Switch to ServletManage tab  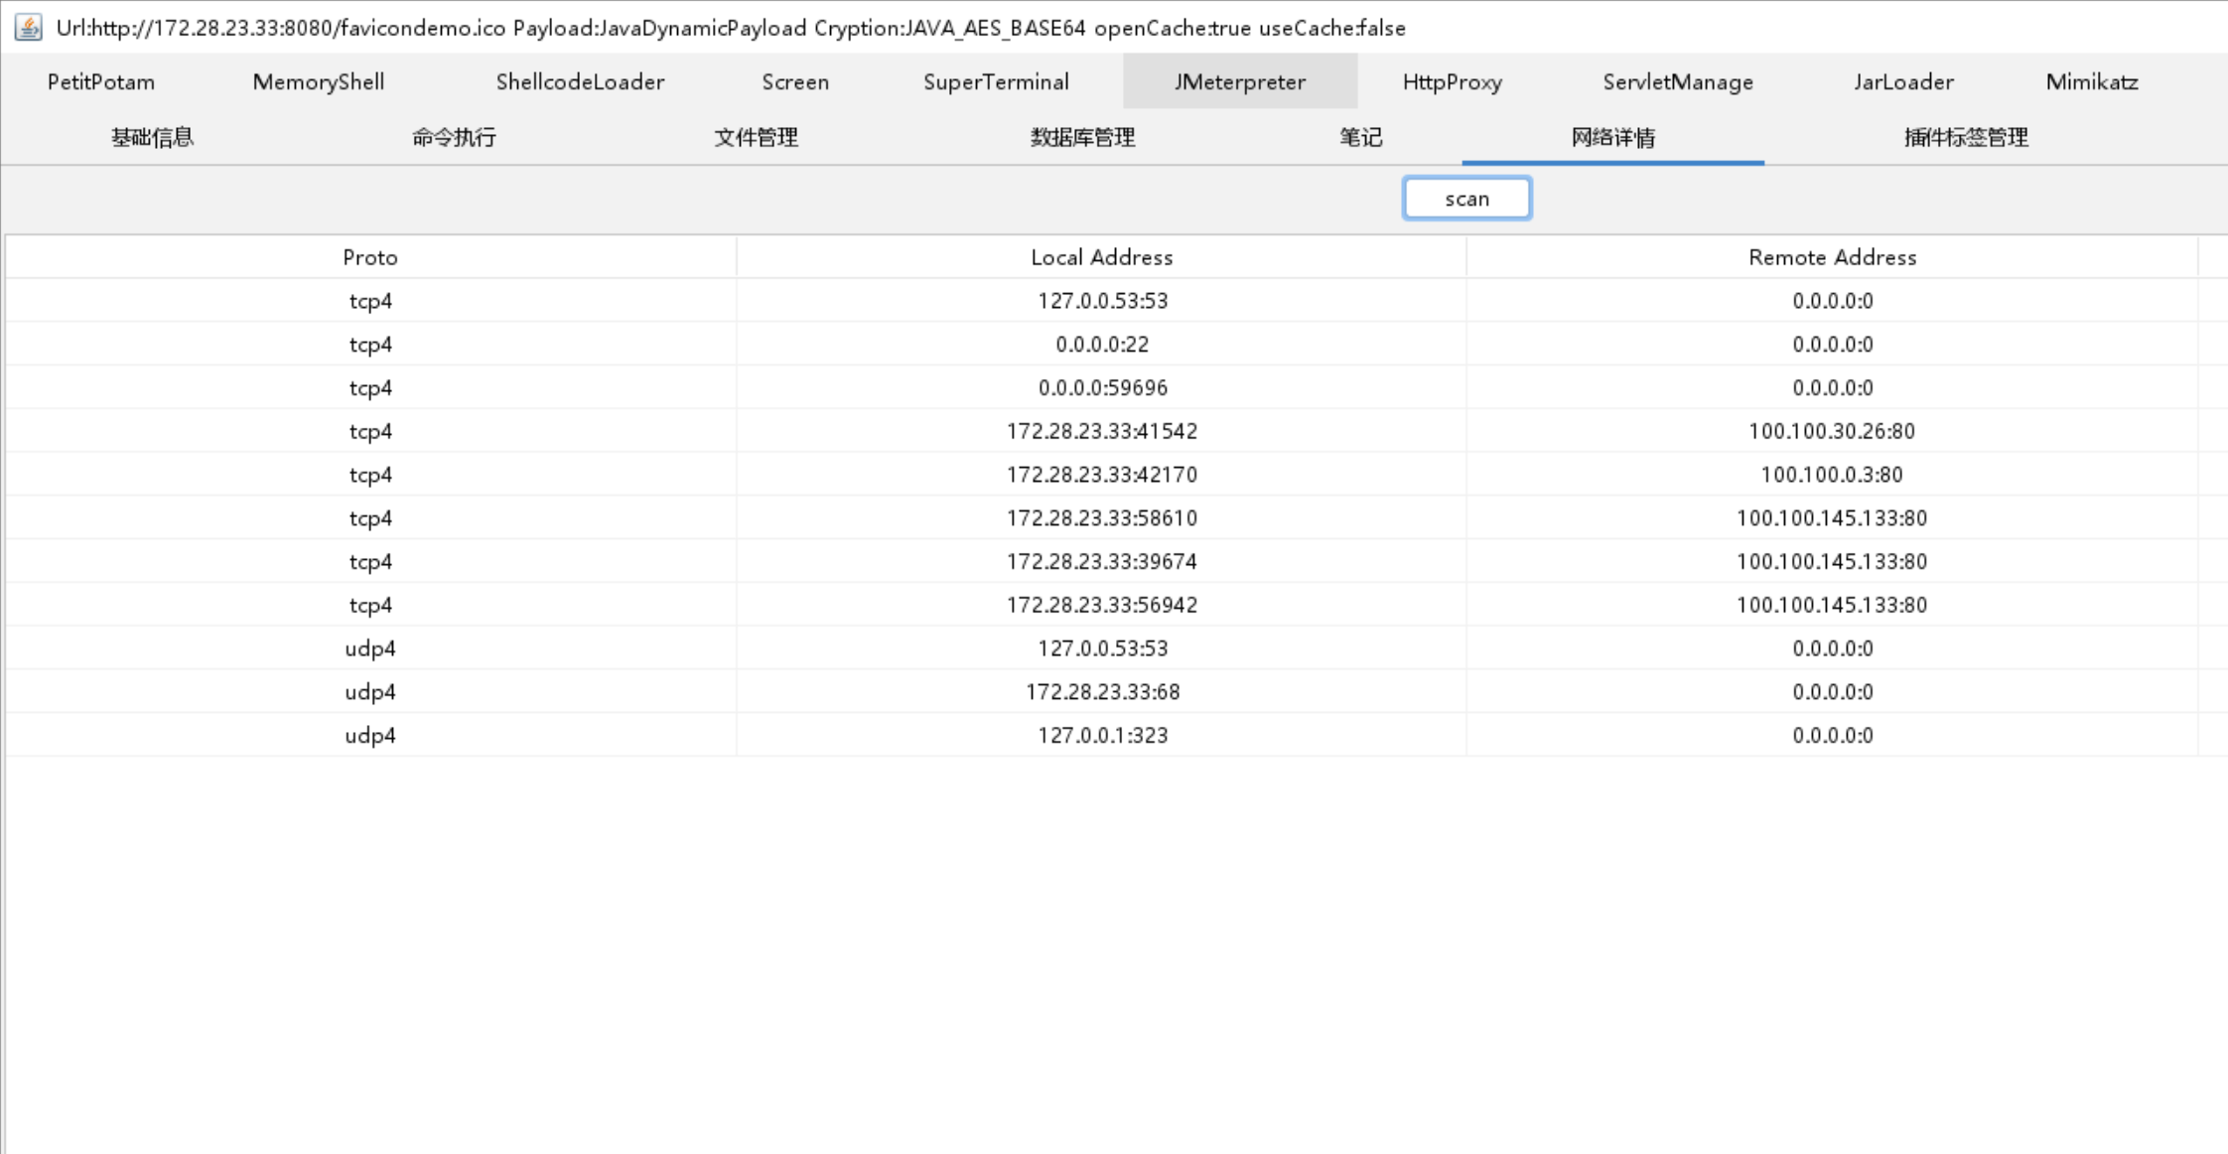pos(1677,81)
